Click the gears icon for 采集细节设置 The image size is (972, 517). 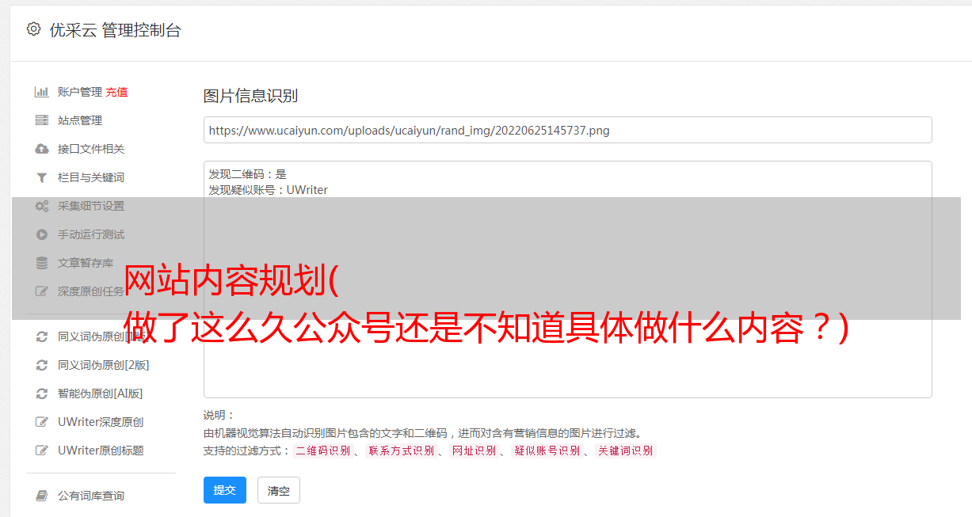pyautogui.click(x=42, y=206)
